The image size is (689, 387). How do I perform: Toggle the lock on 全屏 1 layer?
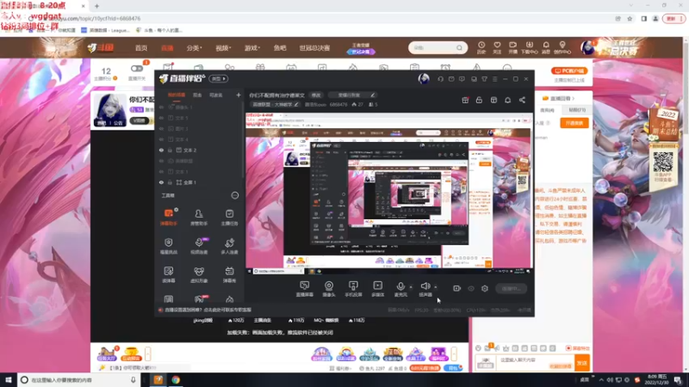pyautogui.click(x=170, y=182)
